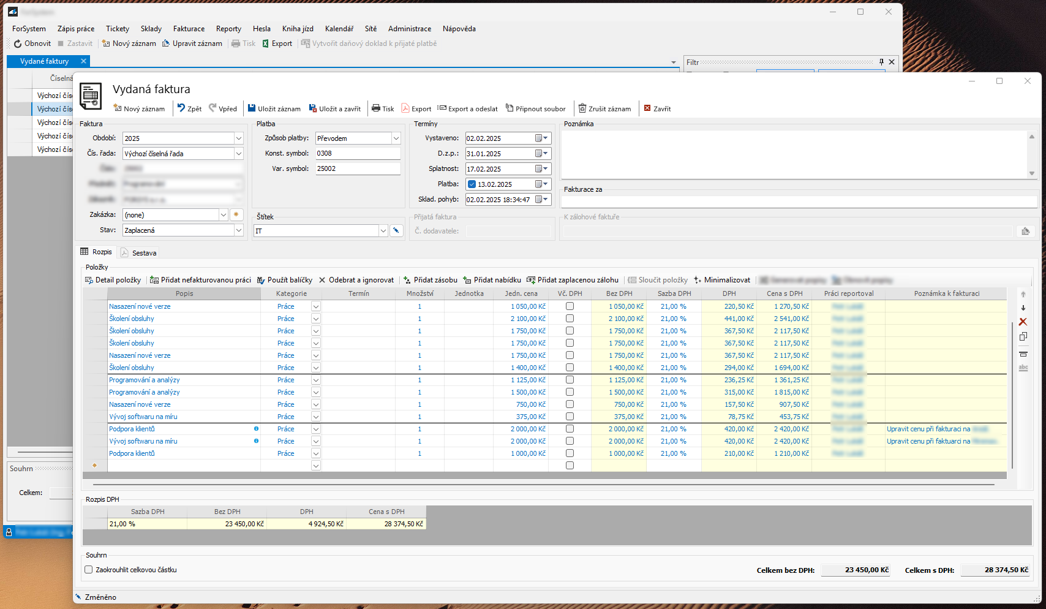Click Export a odeslat in invoice toolbar
Image resolution: width=1046 pixels, height=609 pixels.
tap(468, 108)
